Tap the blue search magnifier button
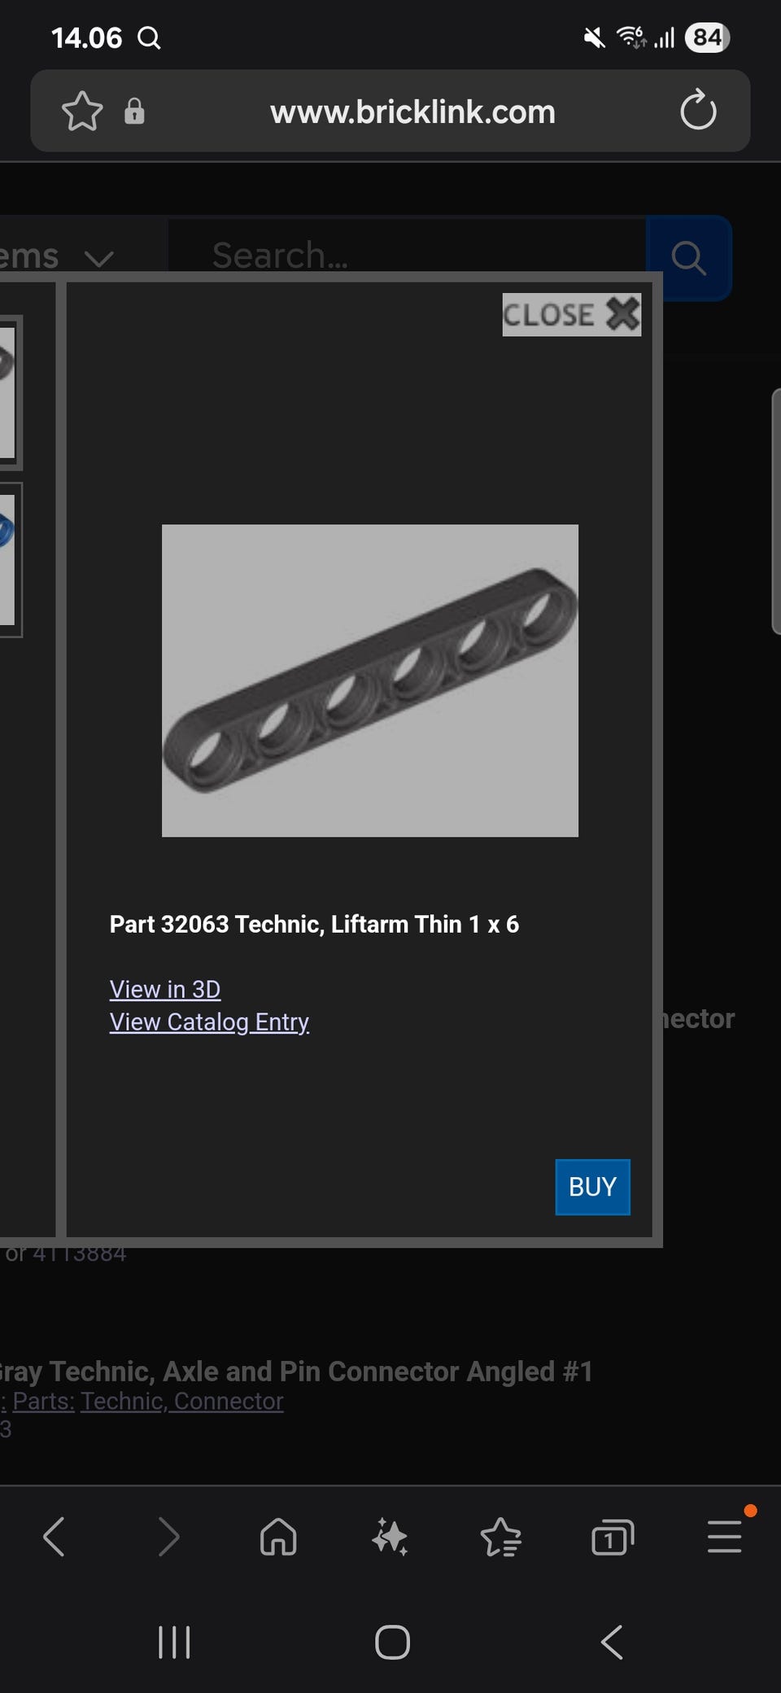 click(x=688, y=258)
